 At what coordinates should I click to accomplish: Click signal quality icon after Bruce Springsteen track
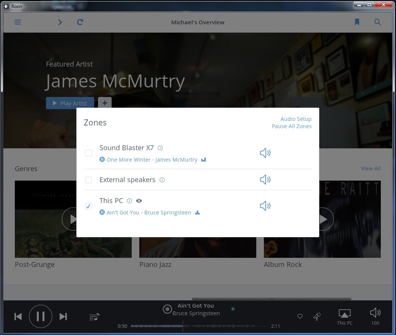pyautogui.click(x=197, y=213)
